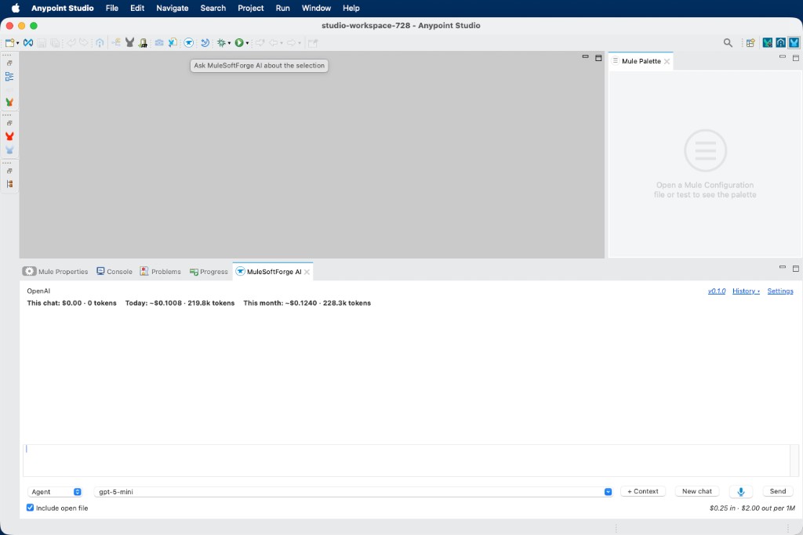Click the v0.1.0 version link
This screenshot has height=535, width=803.
coord(717,291)
